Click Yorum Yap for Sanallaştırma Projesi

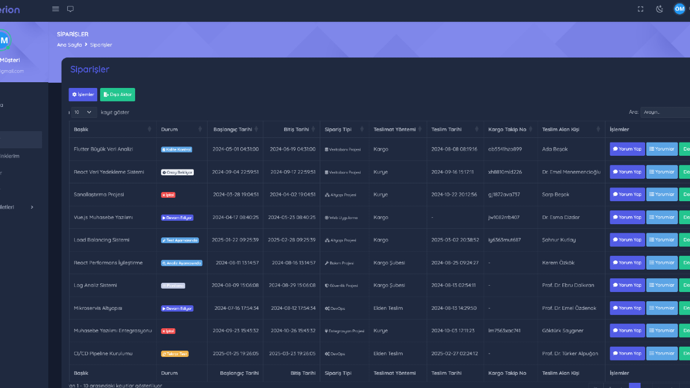(x=627, y=194)
